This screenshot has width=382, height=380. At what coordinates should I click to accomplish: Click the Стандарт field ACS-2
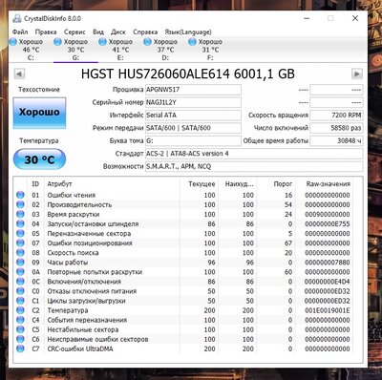tap(254, 154)
